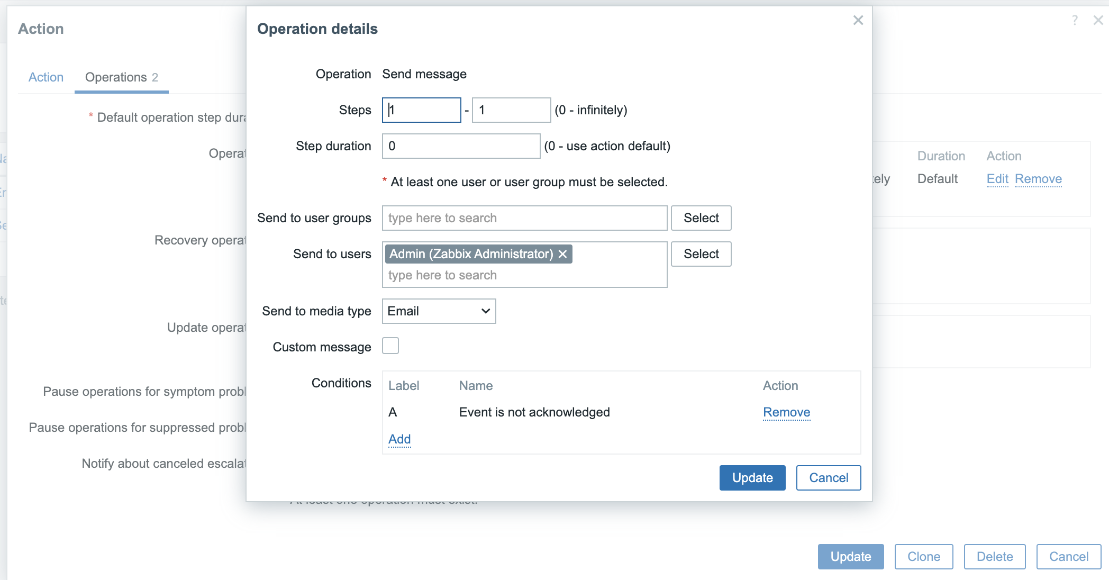Focus the Steps end field
This screenshot has height=580, width=1109.
pyautogui.click(x=511, y=110)
